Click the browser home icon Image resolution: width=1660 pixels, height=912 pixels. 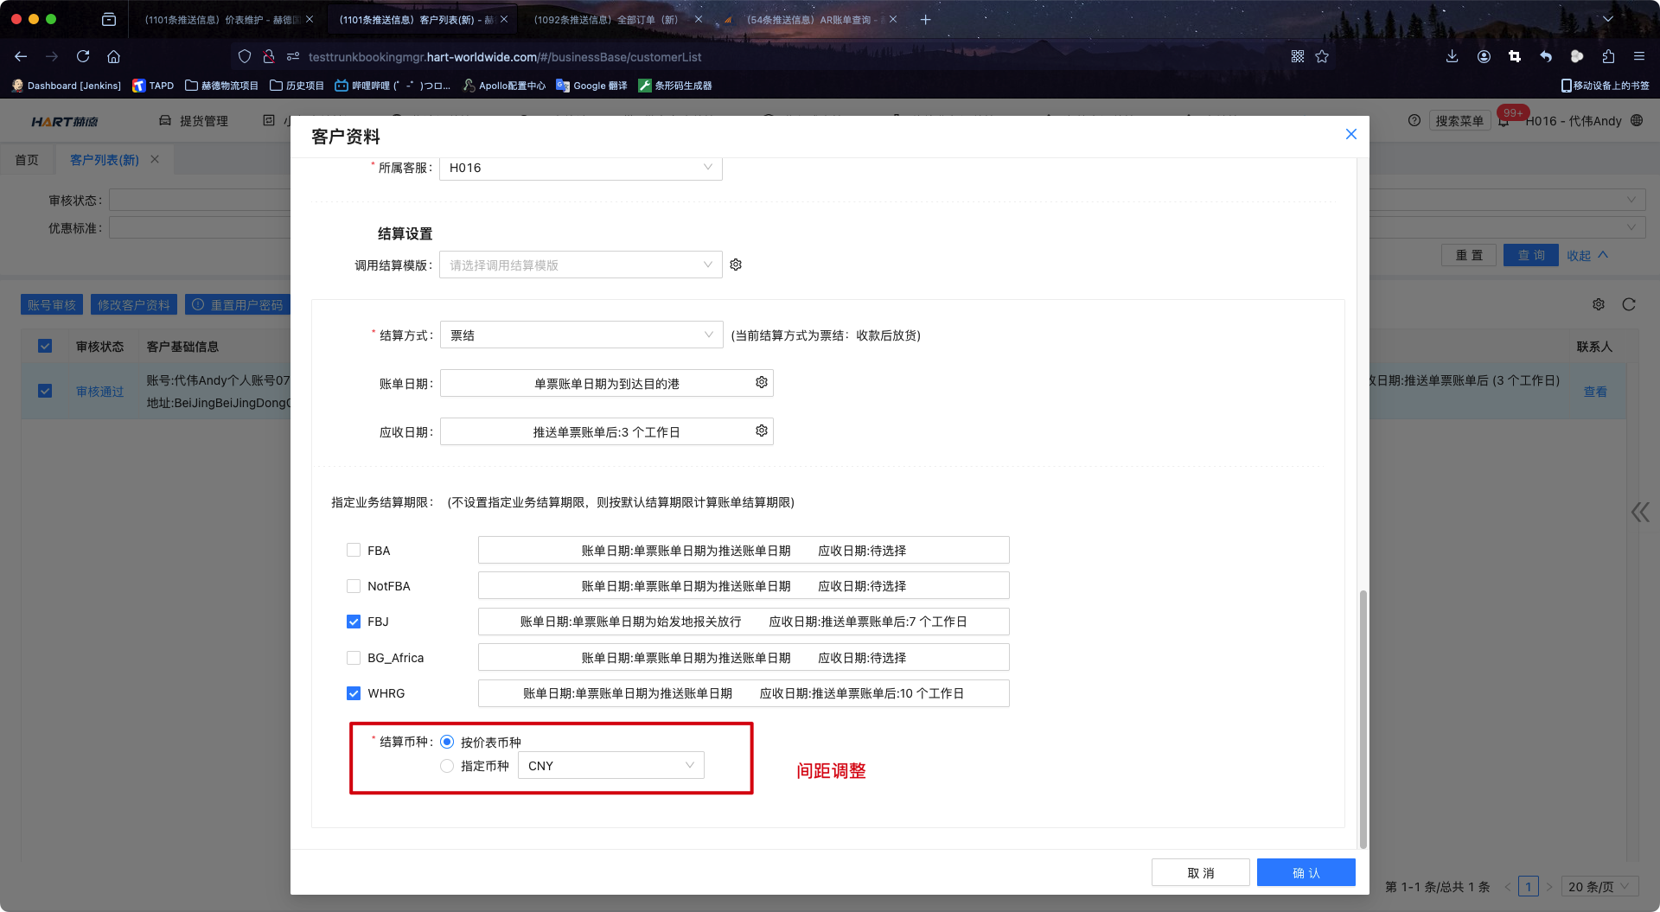tap(113, 56)
